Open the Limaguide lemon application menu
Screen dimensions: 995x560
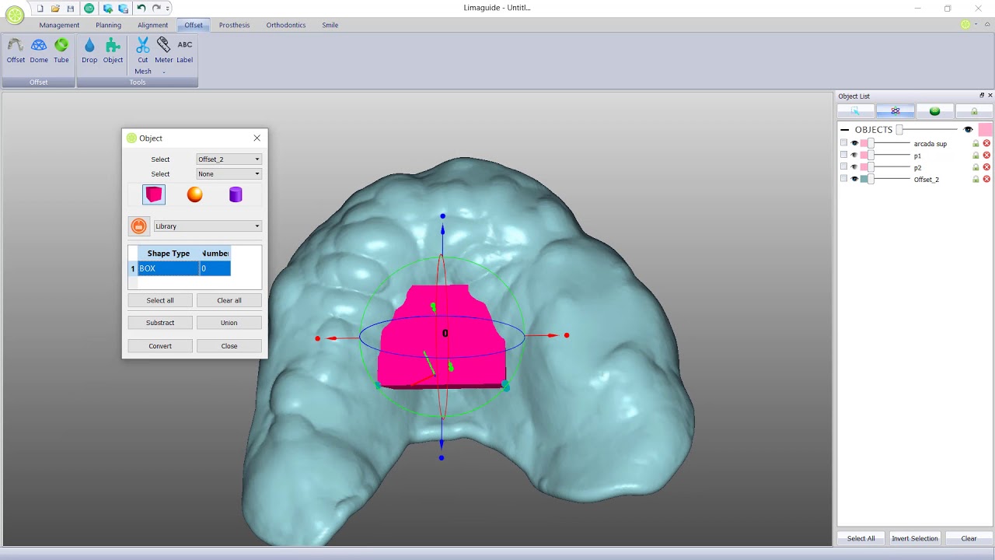click(15, 16)
